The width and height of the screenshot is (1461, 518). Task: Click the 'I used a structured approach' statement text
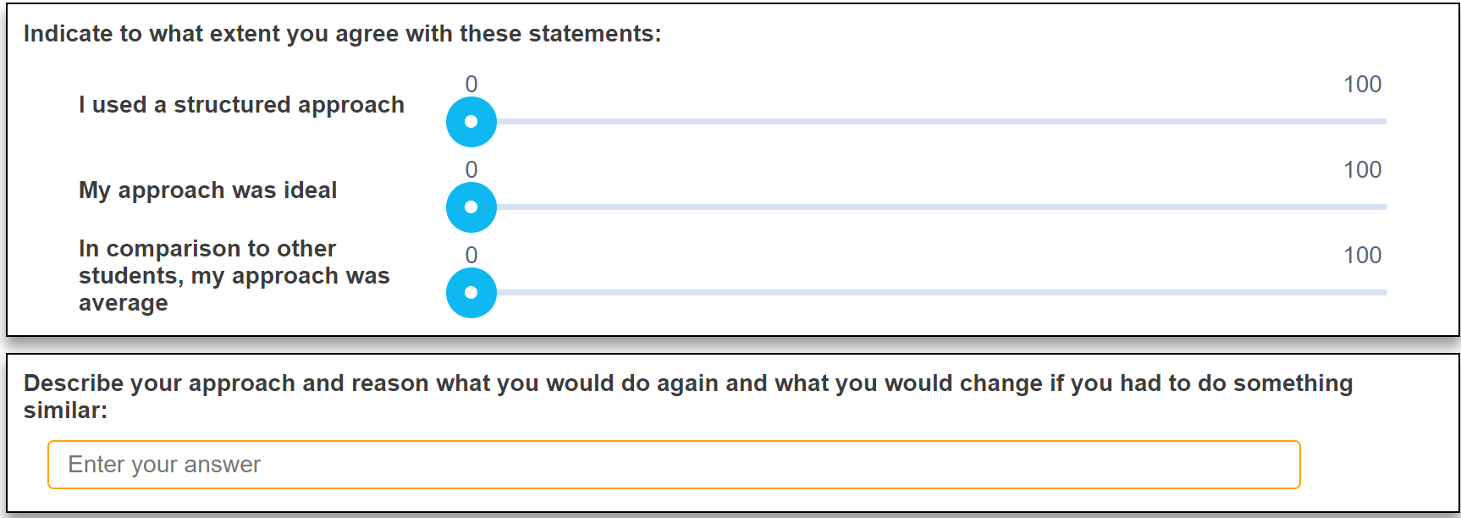[x=241, y=105]
